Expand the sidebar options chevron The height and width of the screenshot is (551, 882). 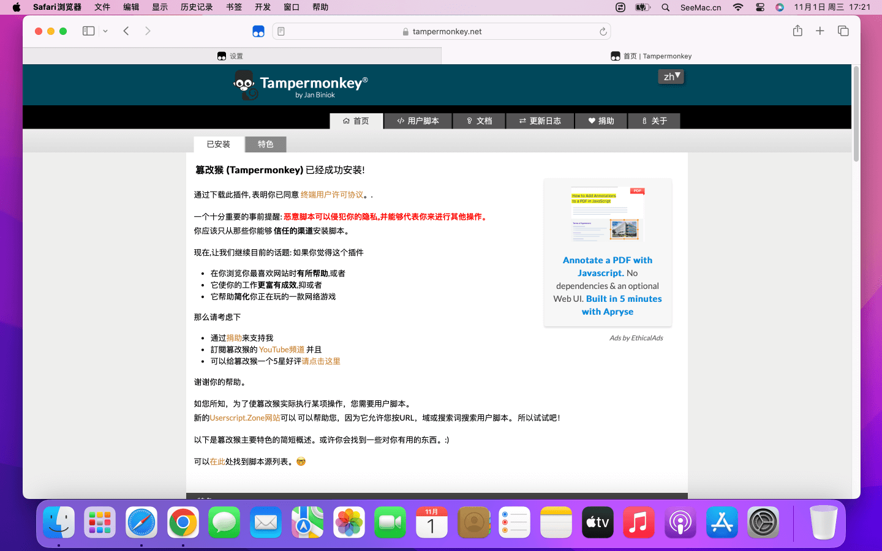[x=105, y=31]
